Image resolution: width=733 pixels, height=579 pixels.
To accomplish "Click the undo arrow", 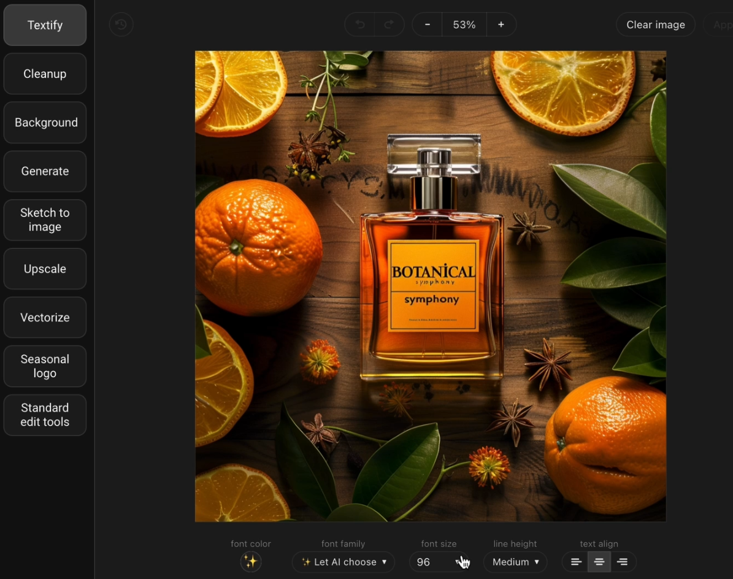I will 360,25.
